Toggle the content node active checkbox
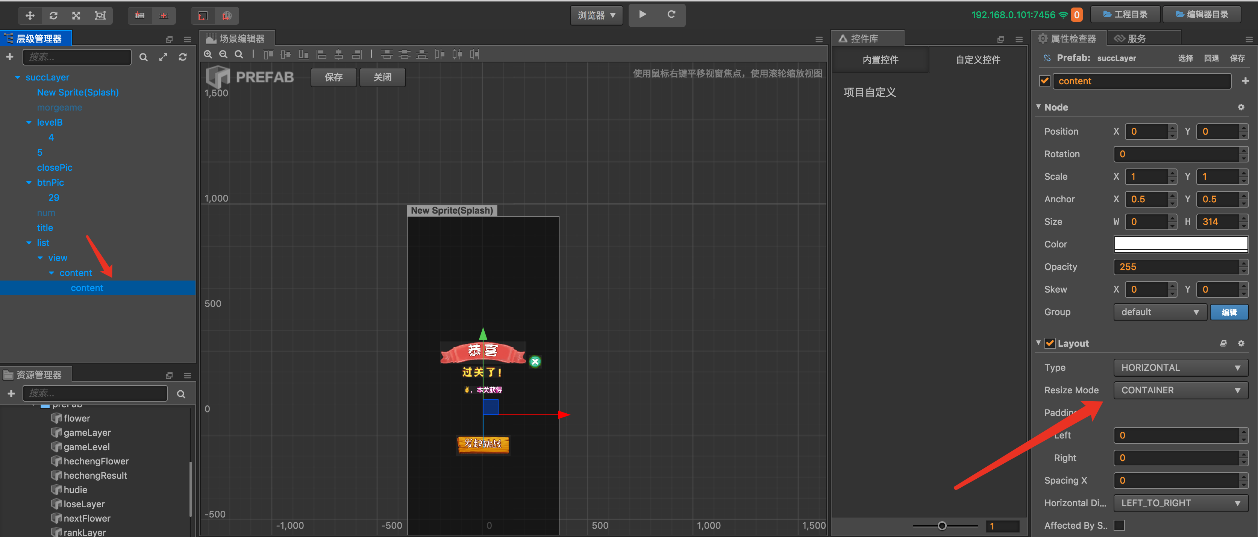This screenshot has width=1258, height=537. click(x=1044, y=81)
